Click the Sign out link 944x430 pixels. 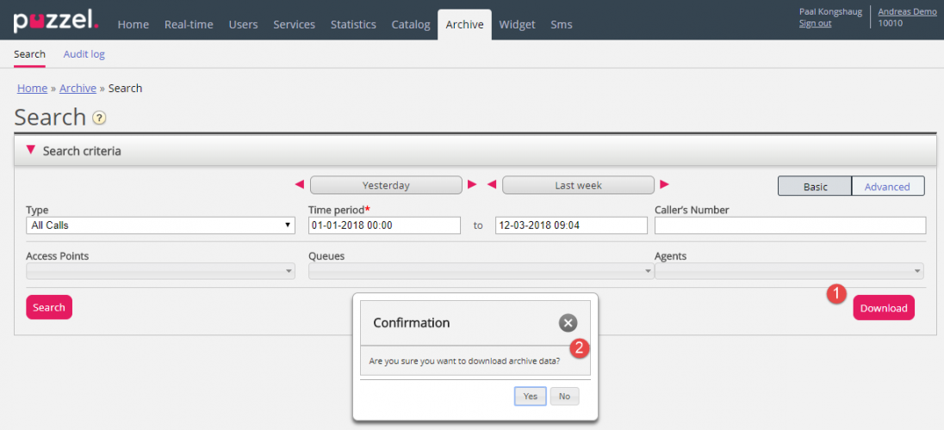815,23
